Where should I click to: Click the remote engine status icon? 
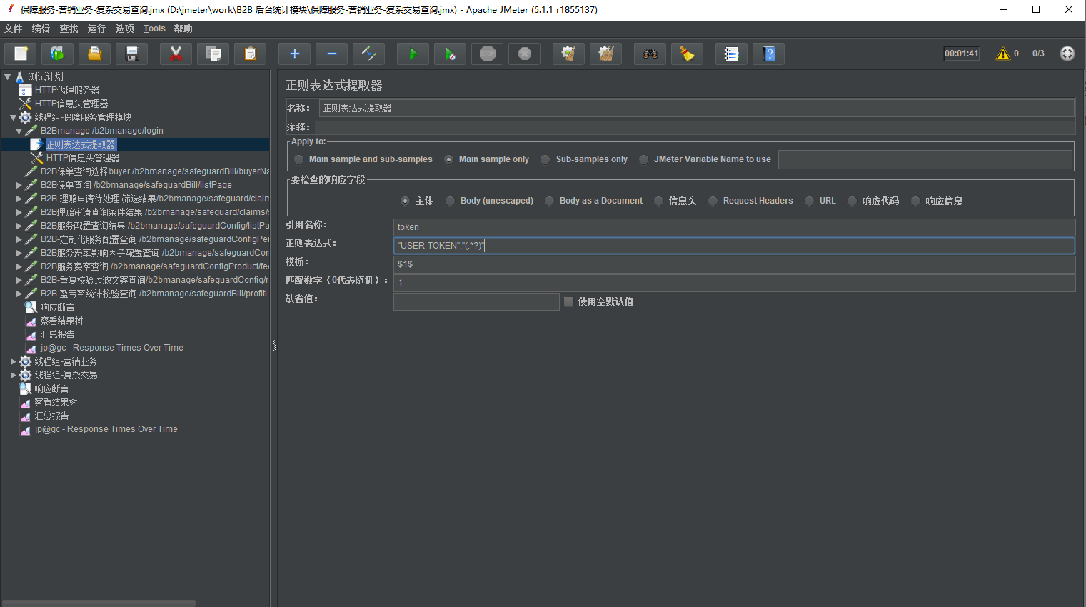[x=1067, y=54]
